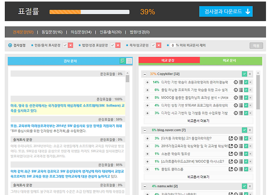The image size is (271, 195).
Task: Select the 동일문장(16) tab
Action: (52, 32)
